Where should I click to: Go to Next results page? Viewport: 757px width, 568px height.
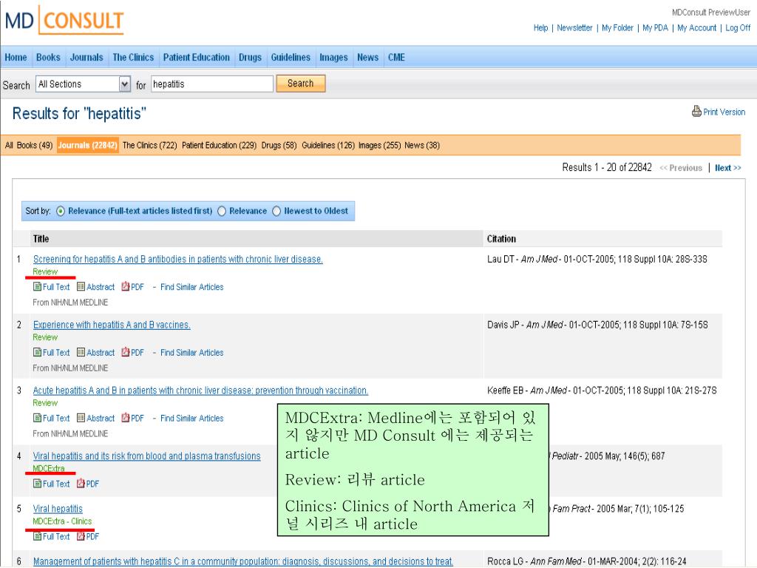(728, 168)
